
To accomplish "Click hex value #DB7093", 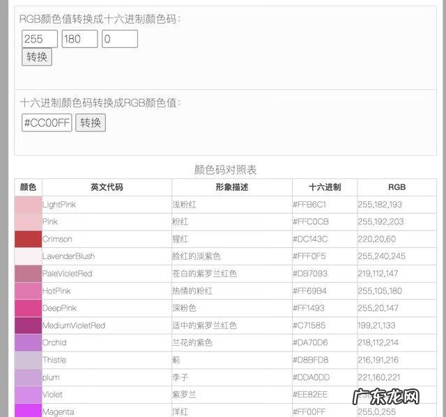I will (x=310, y=274).
